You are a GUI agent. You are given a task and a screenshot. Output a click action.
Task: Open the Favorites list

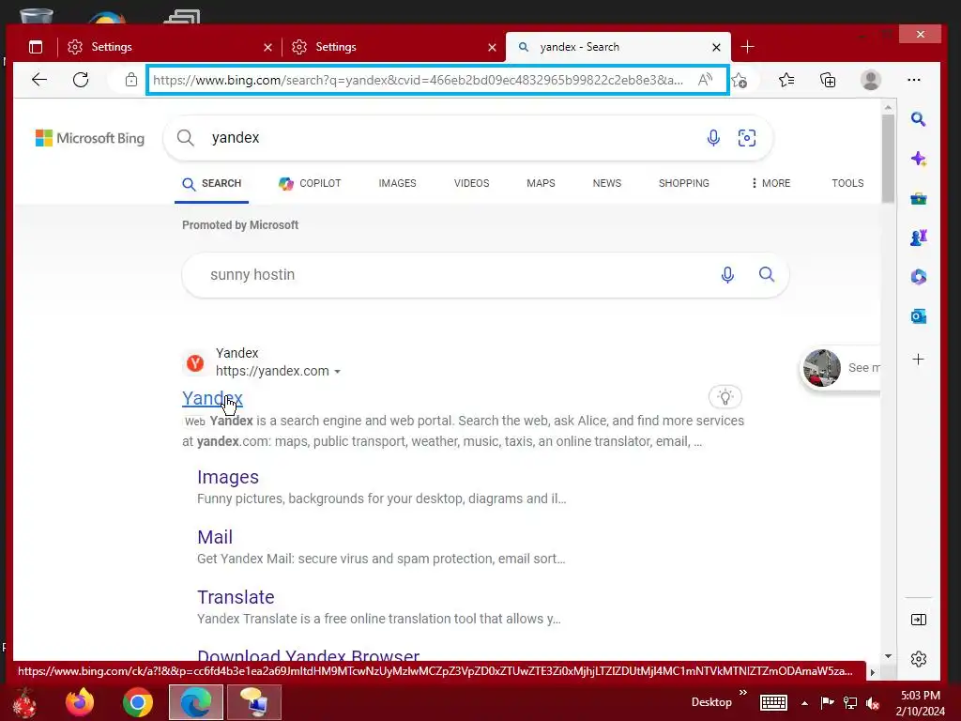click(786, 80)
